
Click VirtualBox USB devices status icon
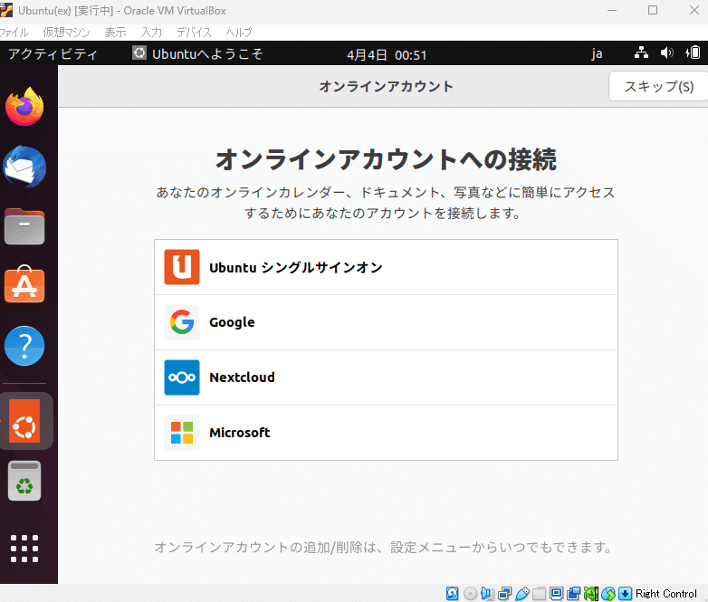tap(522, 594)
